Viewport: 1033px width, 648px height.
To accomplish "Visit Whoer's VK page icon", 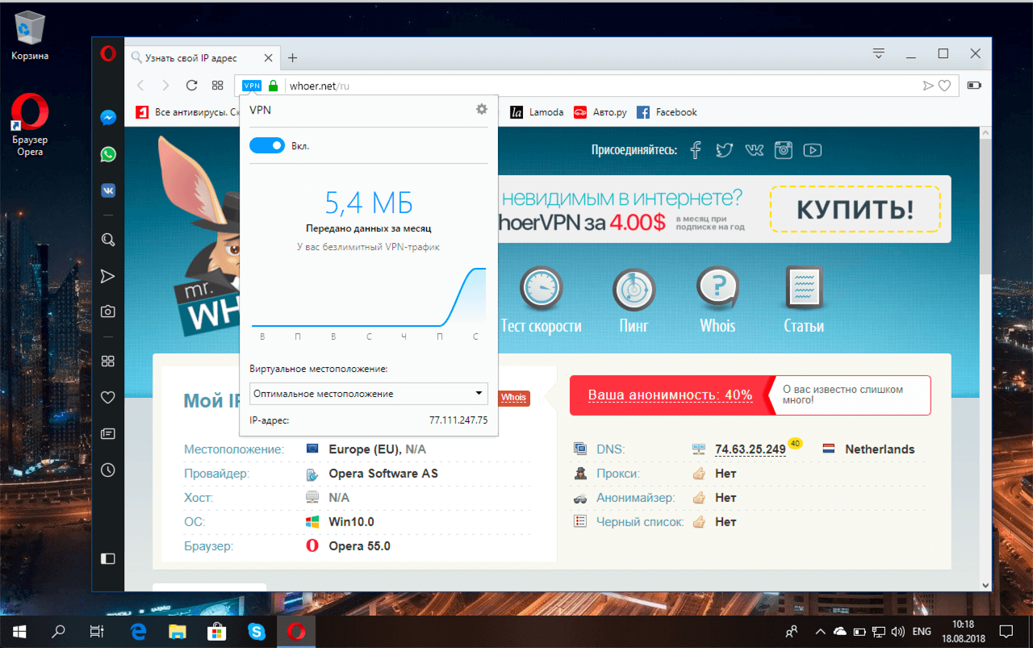I will (x=754, y=150).
